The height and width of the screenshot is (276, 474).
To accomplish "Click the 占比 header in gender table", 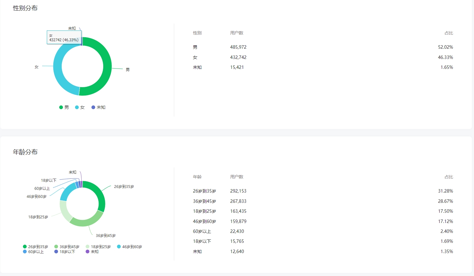I will point(449,33).
